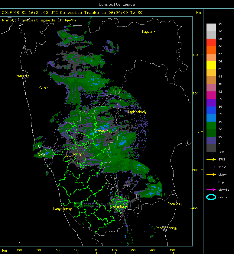This screenshot has height=254, width=234.
Task: Click the km label beside the timestamp
Action: (x=198, y=13)
